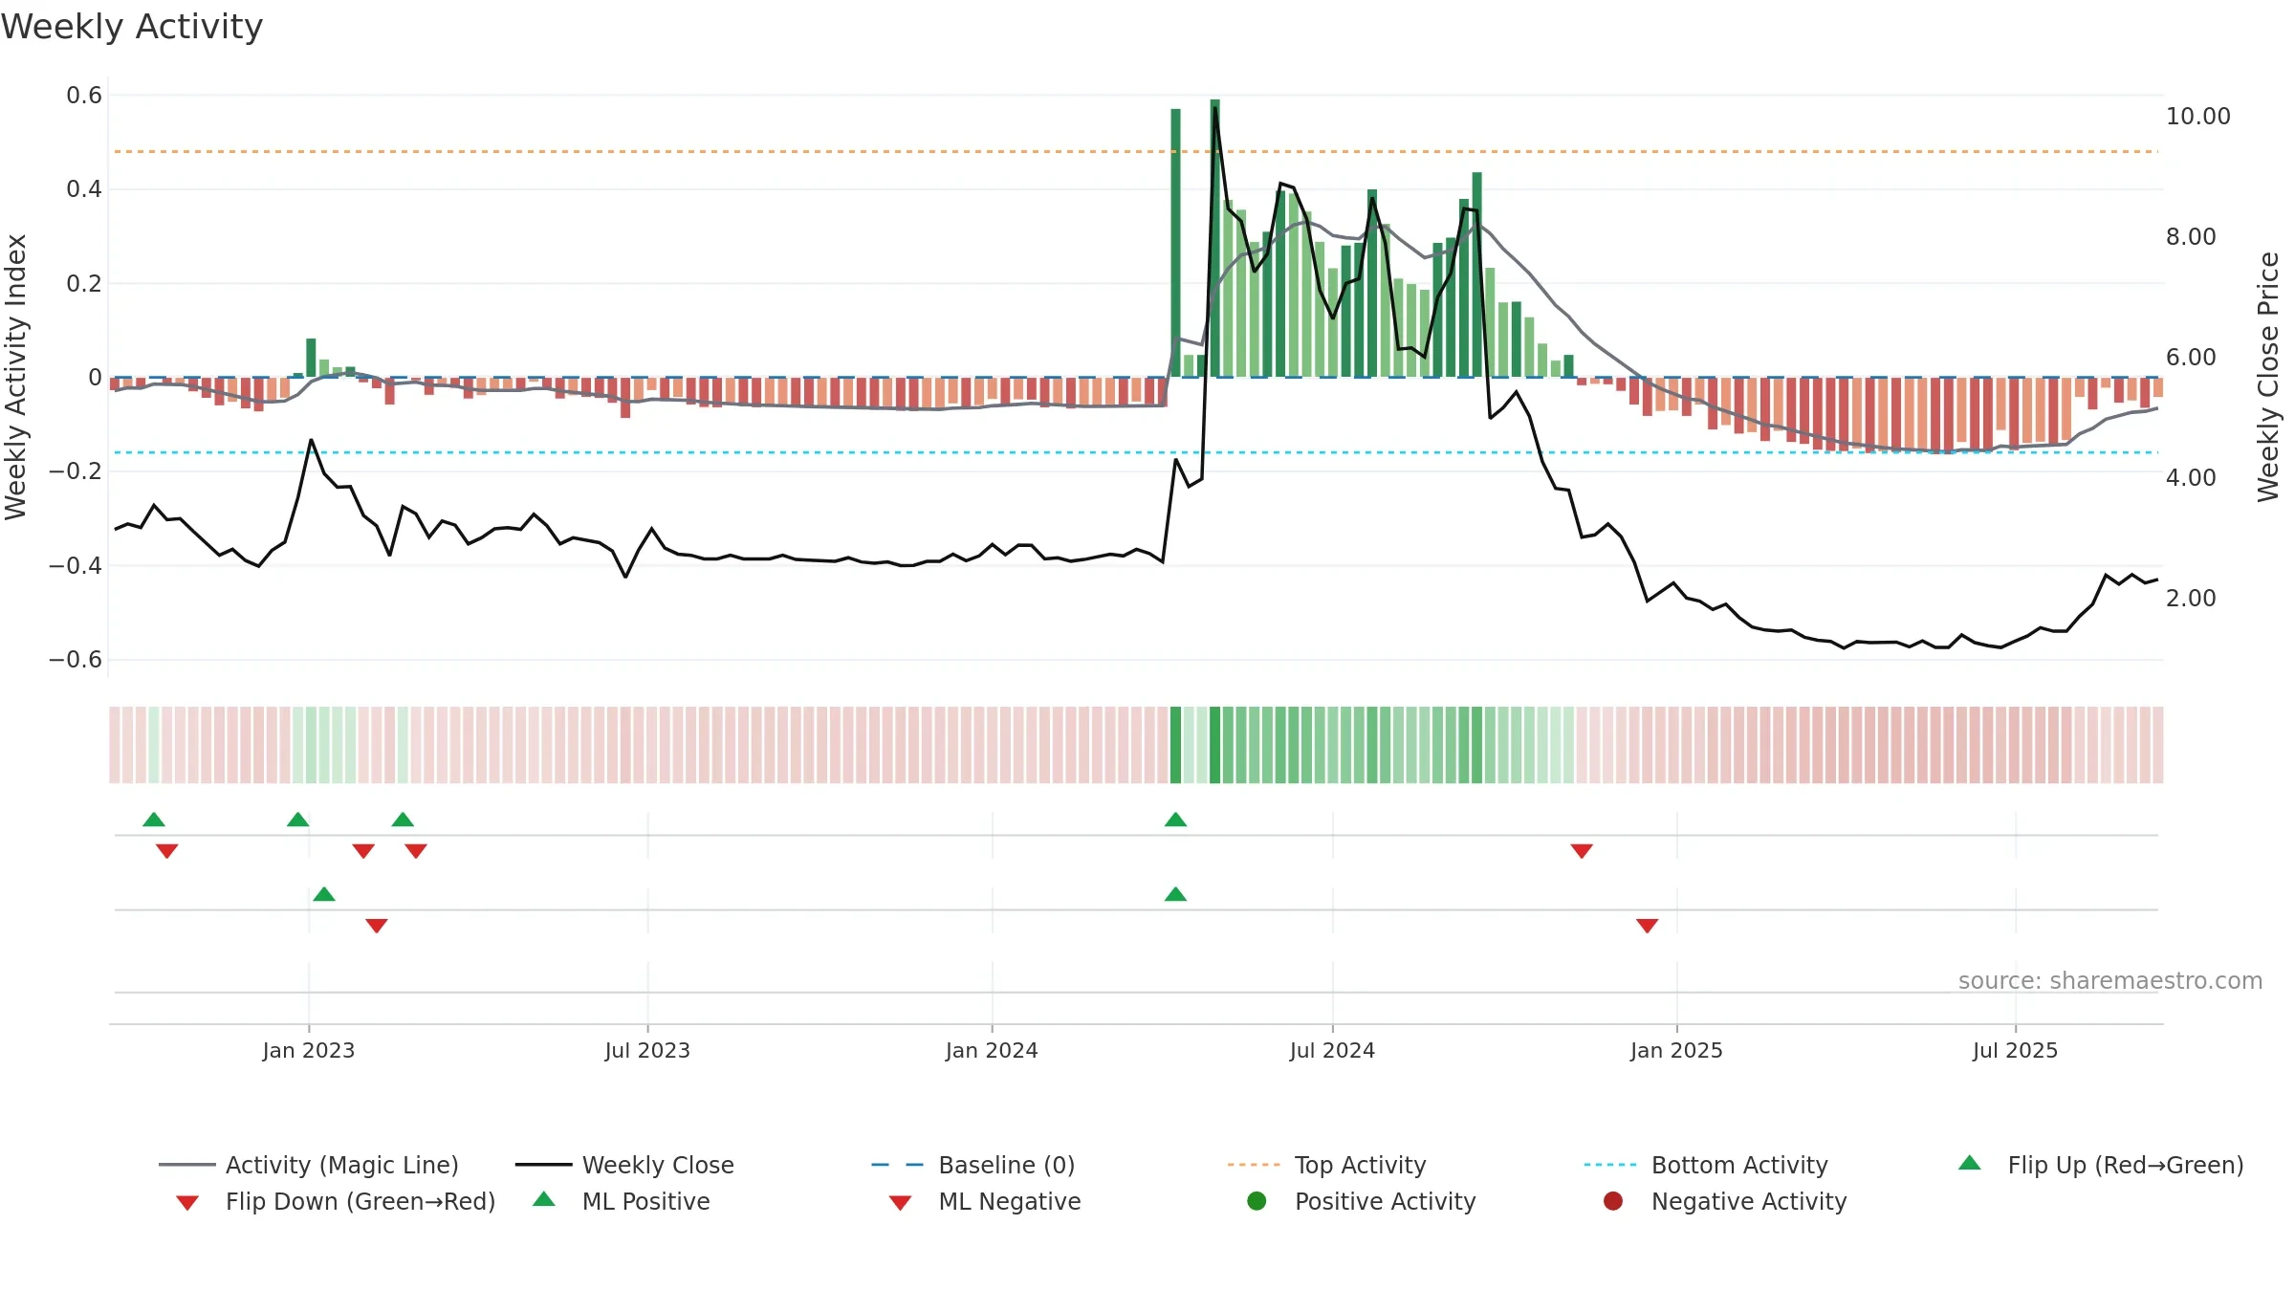Click the Flip Down triangle in late January 2023
This screenshot has height=1291, width=2295.
[363, 851]
